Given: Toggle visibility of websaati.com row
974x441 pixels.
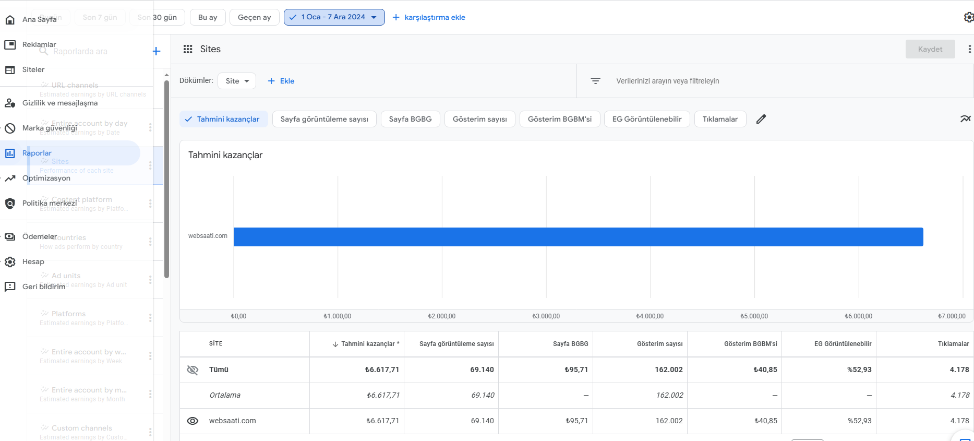Looking at the screenshot, I should tap(193, 421).
